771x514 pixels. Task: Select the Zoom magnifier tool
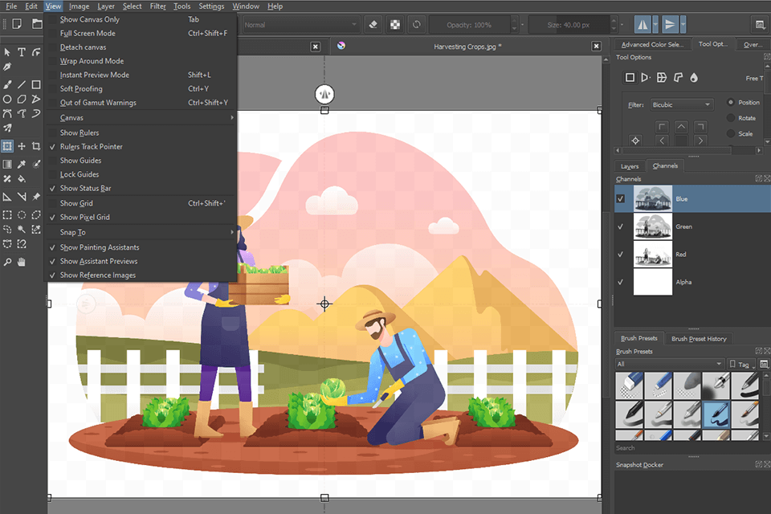7,262
